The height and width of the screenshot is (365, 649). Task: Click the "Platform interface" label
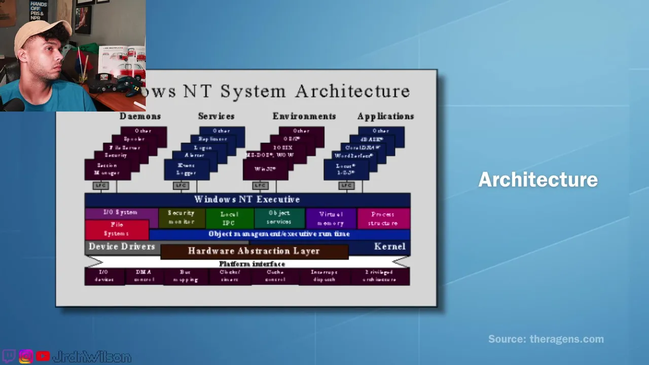tap(252, 264)
